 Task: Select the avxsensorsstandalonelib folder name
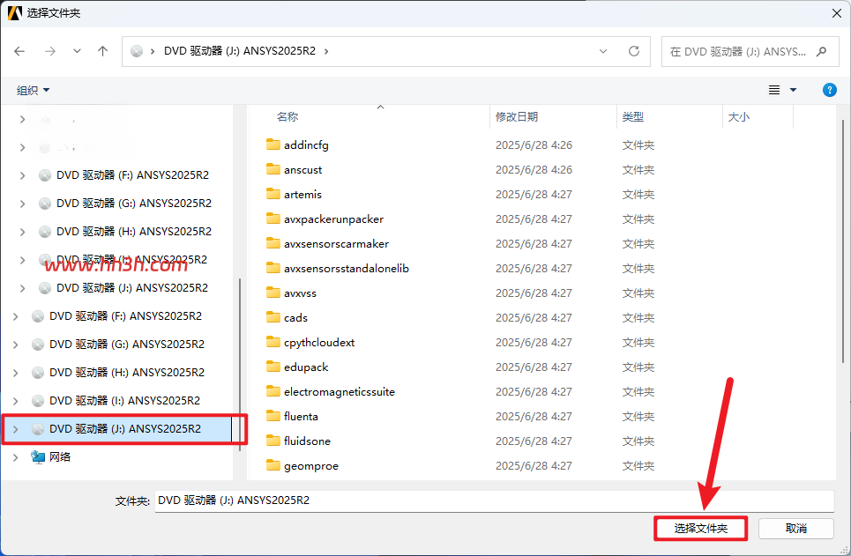(347, 268)
